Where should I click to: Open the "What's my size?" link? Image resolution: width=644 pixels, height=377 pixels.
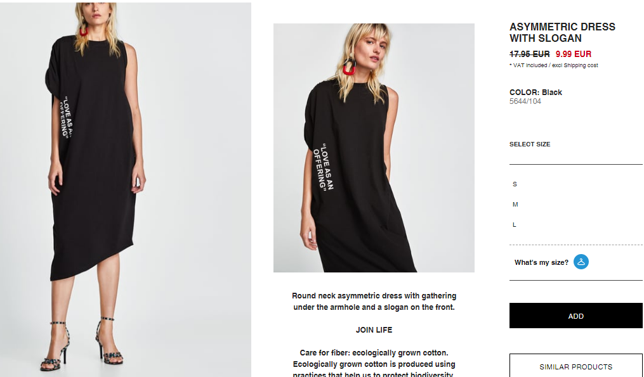pos(541,262)
